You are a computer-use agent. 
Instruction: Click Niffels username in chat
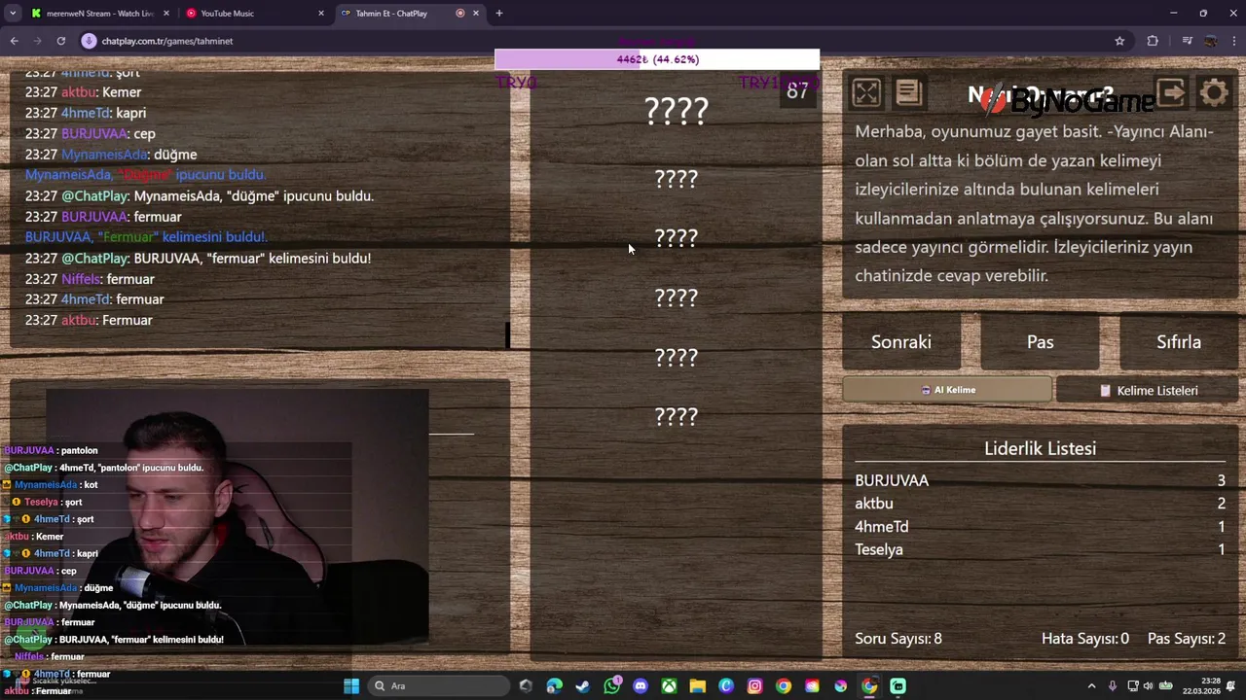81,279
